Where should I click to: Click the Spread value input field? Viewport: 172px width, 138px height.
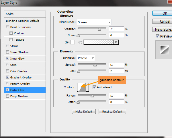(x=116, y=65)
